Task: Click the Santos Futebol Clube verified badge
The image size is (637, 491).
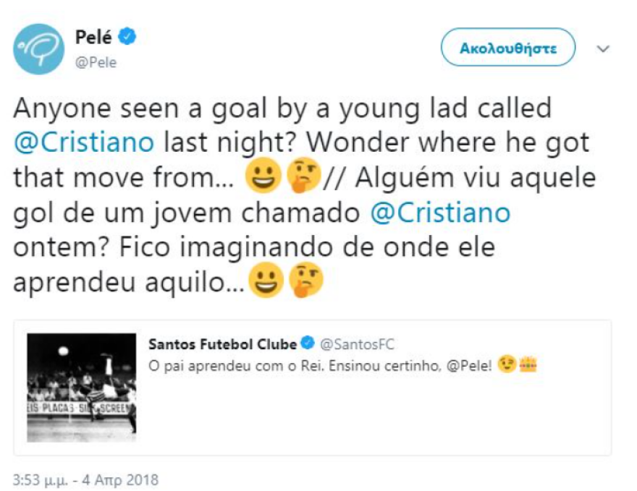Action: click(308, 343)
